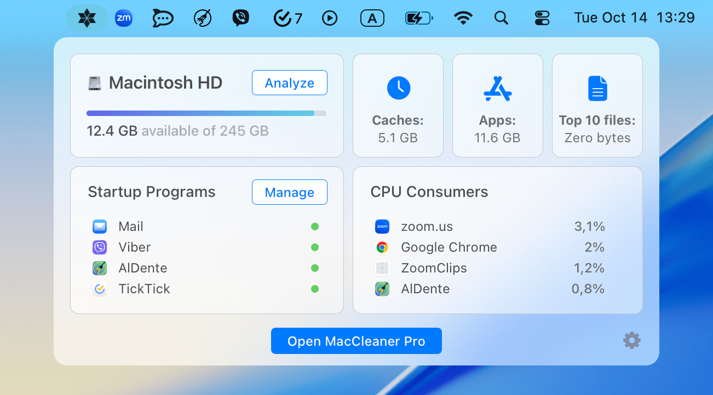Click the Macintosh HD storage usage bar

coord(206,113)
